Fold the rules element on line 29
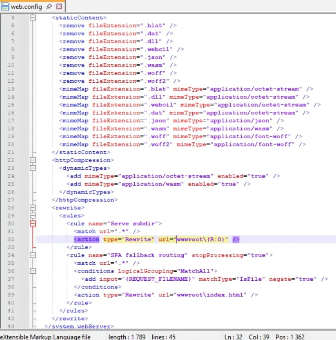Image resolution: width=336 pixels, height=340 pixels. click(33, 215)
